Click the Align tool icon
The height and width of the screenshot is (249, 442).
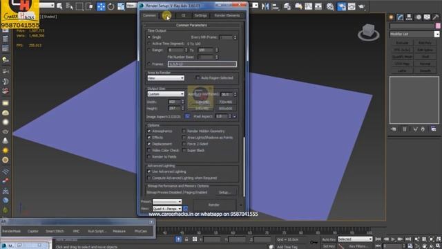click(275, 6)
